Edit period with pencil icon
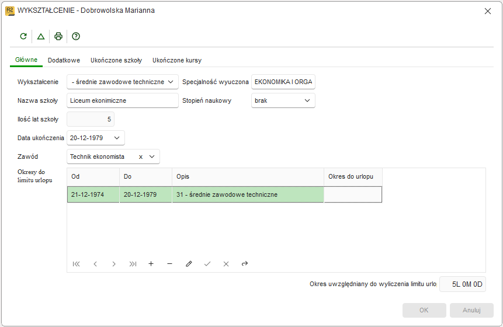Viewport: 503px width, 327px height. pyautogui.click(x=189, y=264)
